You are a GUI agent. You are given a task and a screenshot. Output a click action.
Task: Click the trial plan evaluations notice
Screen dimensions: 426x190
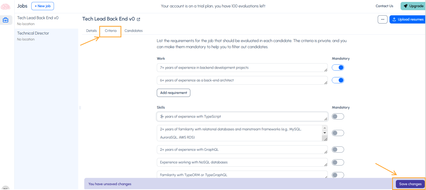tap(213, 6)
